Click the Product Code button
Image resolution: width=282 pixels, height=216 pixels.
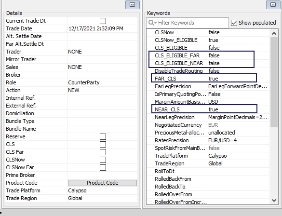[103, 183]
